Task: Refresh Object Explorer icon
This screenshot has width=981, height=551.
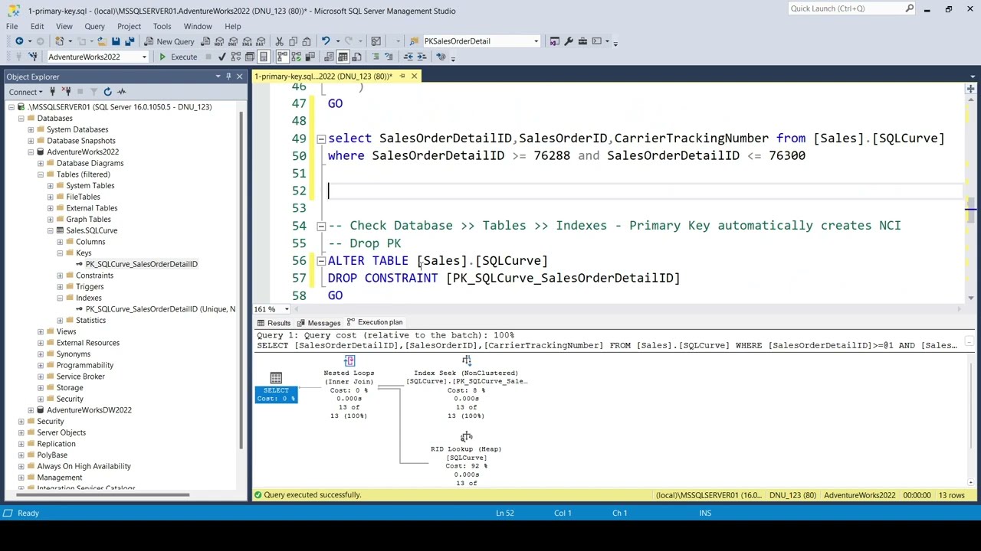Action: [107, 92]
